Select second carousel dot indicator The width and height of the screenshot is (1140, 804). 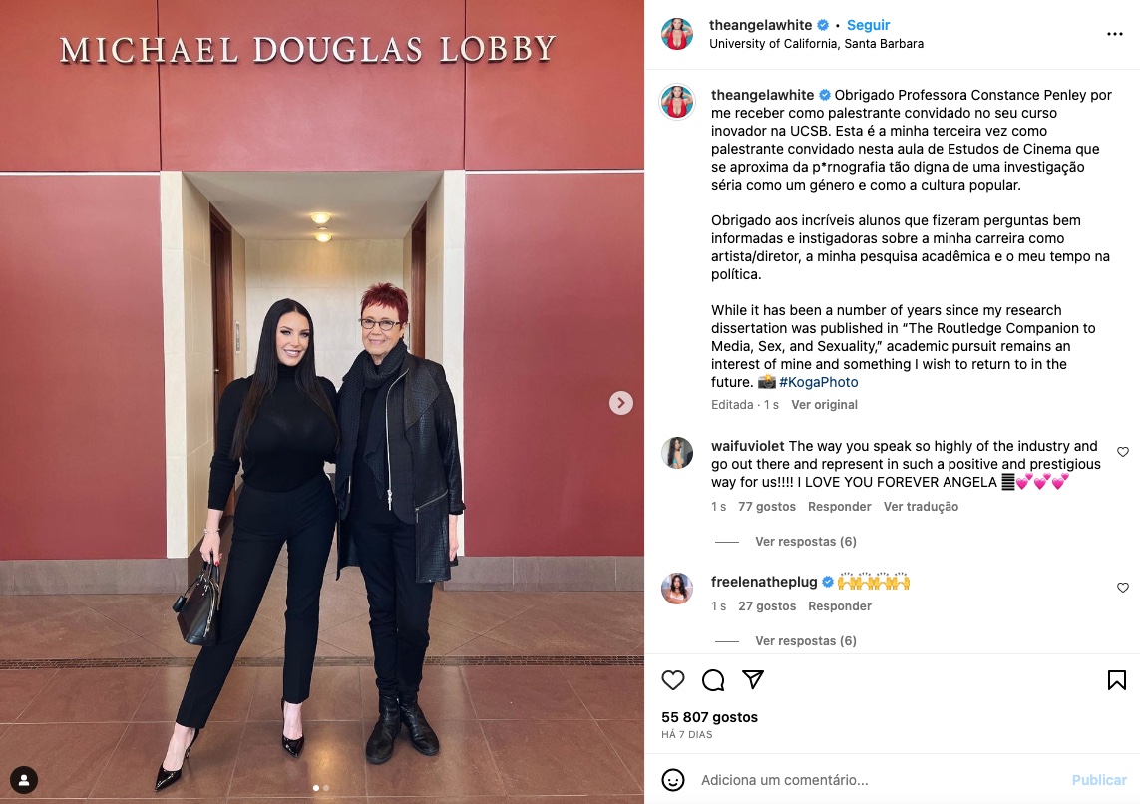click(x=326, y=788)
